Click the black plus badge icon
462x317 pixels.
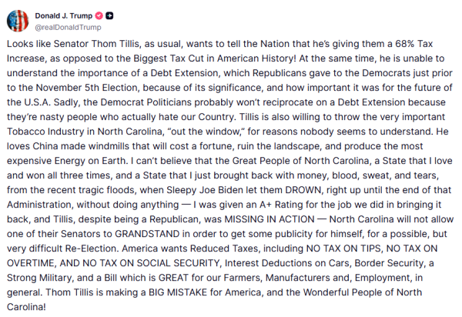pyautogui.click(x=109, y=15)
